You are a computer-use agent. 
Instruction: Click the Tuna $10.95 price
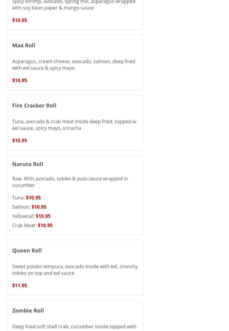click(x=33, y=198)
